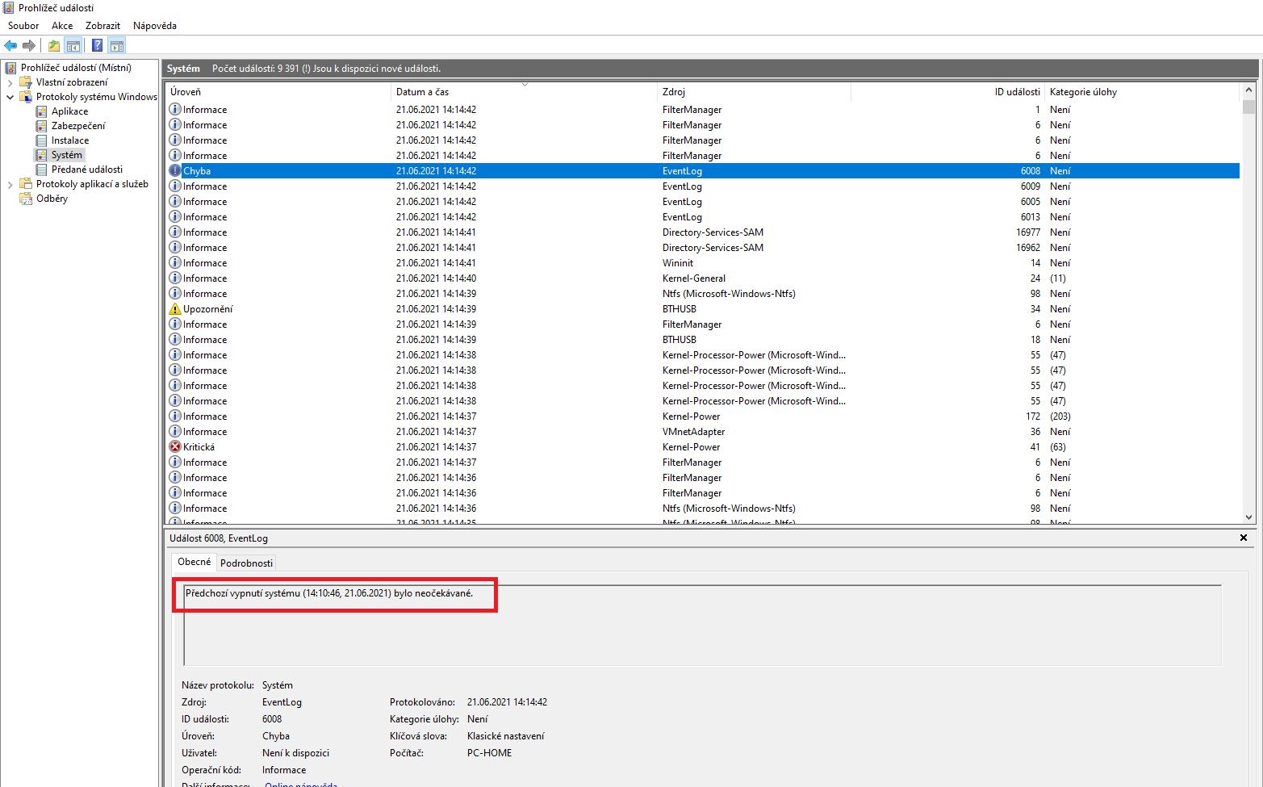1263x787 pixels.
Task: Open the Zobrazit menu
Action: pyautogui.click(x=102, y=26)
